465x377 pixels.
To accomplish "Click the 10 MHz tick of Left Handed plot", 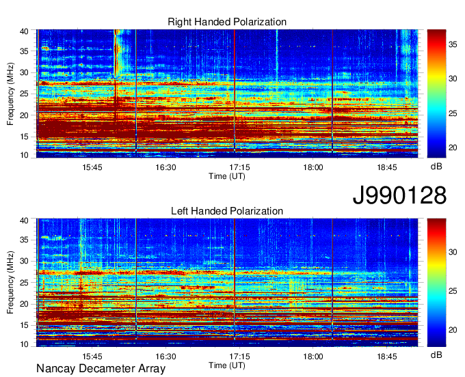I will [24, 344].
